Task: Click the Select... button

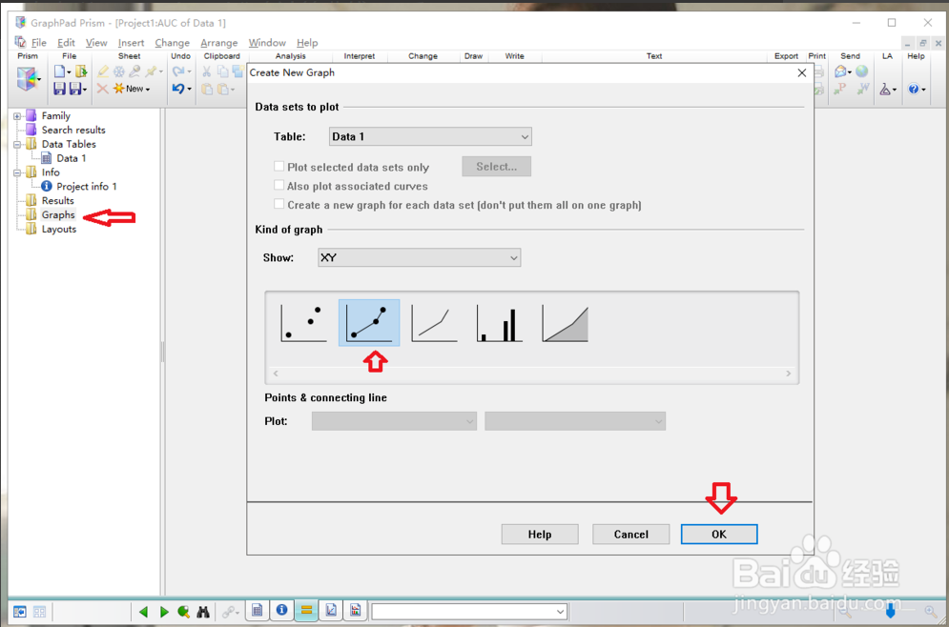Action: (496, 167)
